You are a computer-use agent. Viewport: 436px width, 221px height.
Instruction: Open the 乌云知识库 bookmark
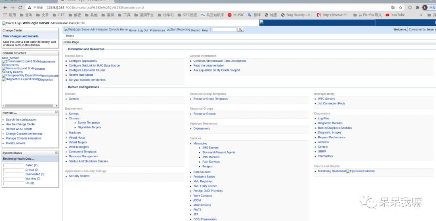coord(212,15)
